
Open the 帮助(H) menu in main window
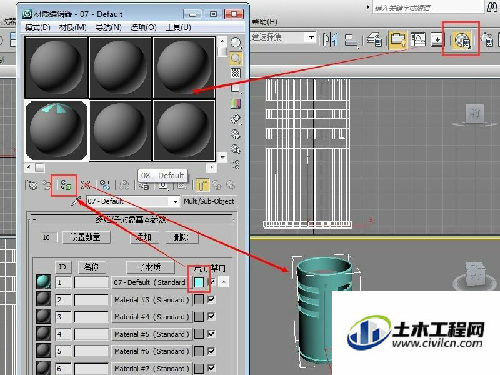(x=264, y=22)
